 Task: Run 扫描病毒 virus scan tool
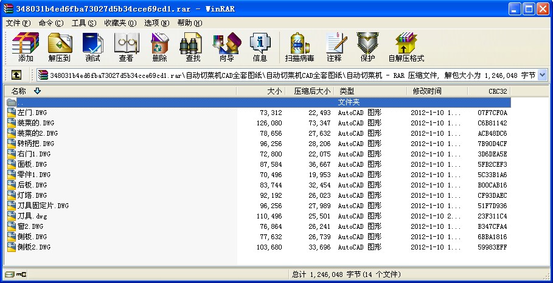point(299,47)
